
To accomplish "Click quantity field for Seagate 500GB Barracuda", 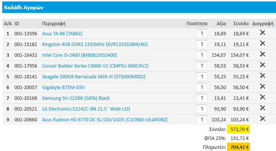I will tap(202, 76).
